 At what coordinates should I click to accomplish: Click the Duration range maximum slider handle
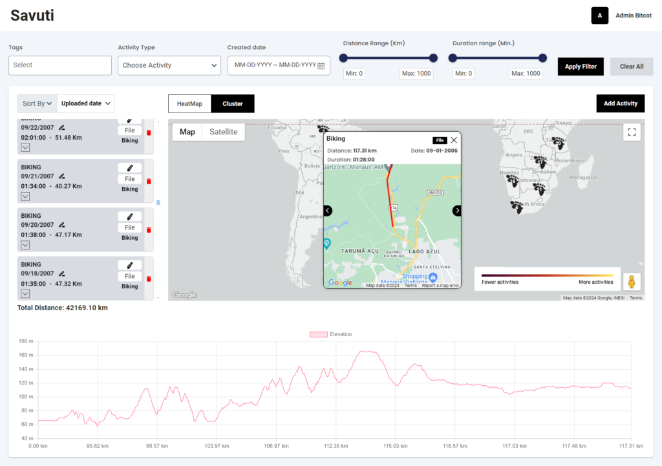(x=542, y=58)
